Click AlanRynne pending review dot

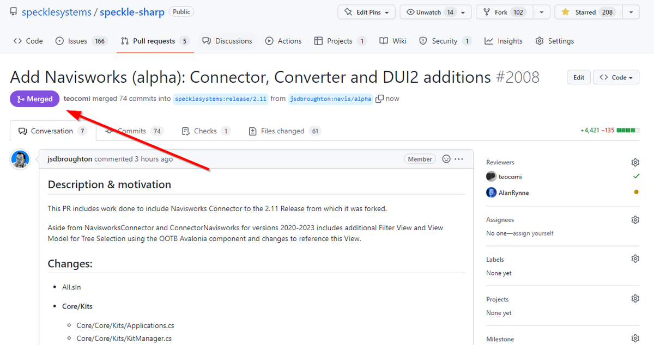[x=636, y=192]
